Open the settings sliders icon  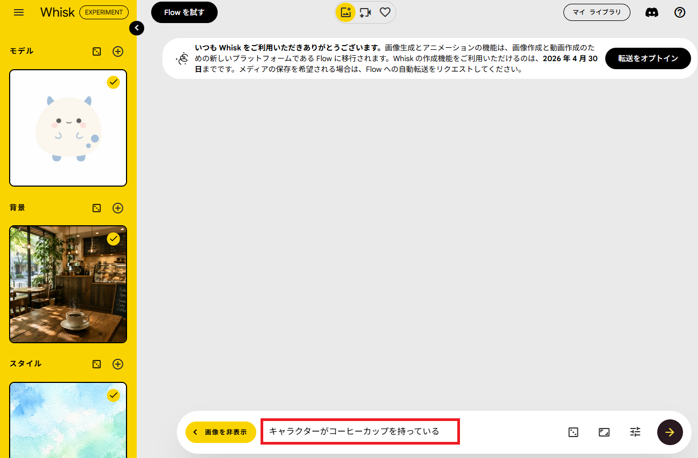point(635,432)
